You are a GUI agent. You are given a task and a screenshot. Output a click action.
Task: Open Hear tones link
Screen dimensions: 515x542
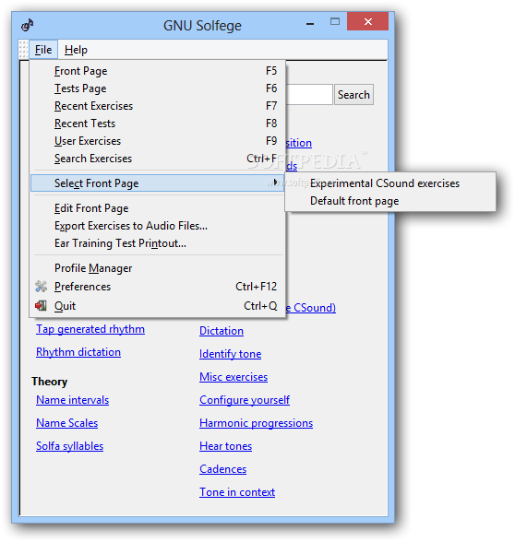[x=225, y=446]
